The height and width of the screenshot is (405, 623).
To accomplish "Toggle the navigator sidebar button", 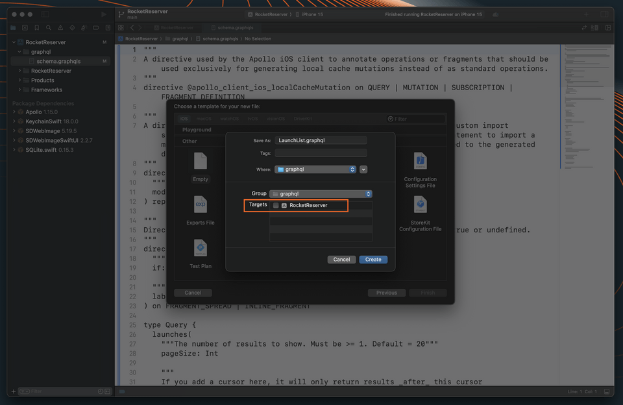I will [x=45, y=14].
